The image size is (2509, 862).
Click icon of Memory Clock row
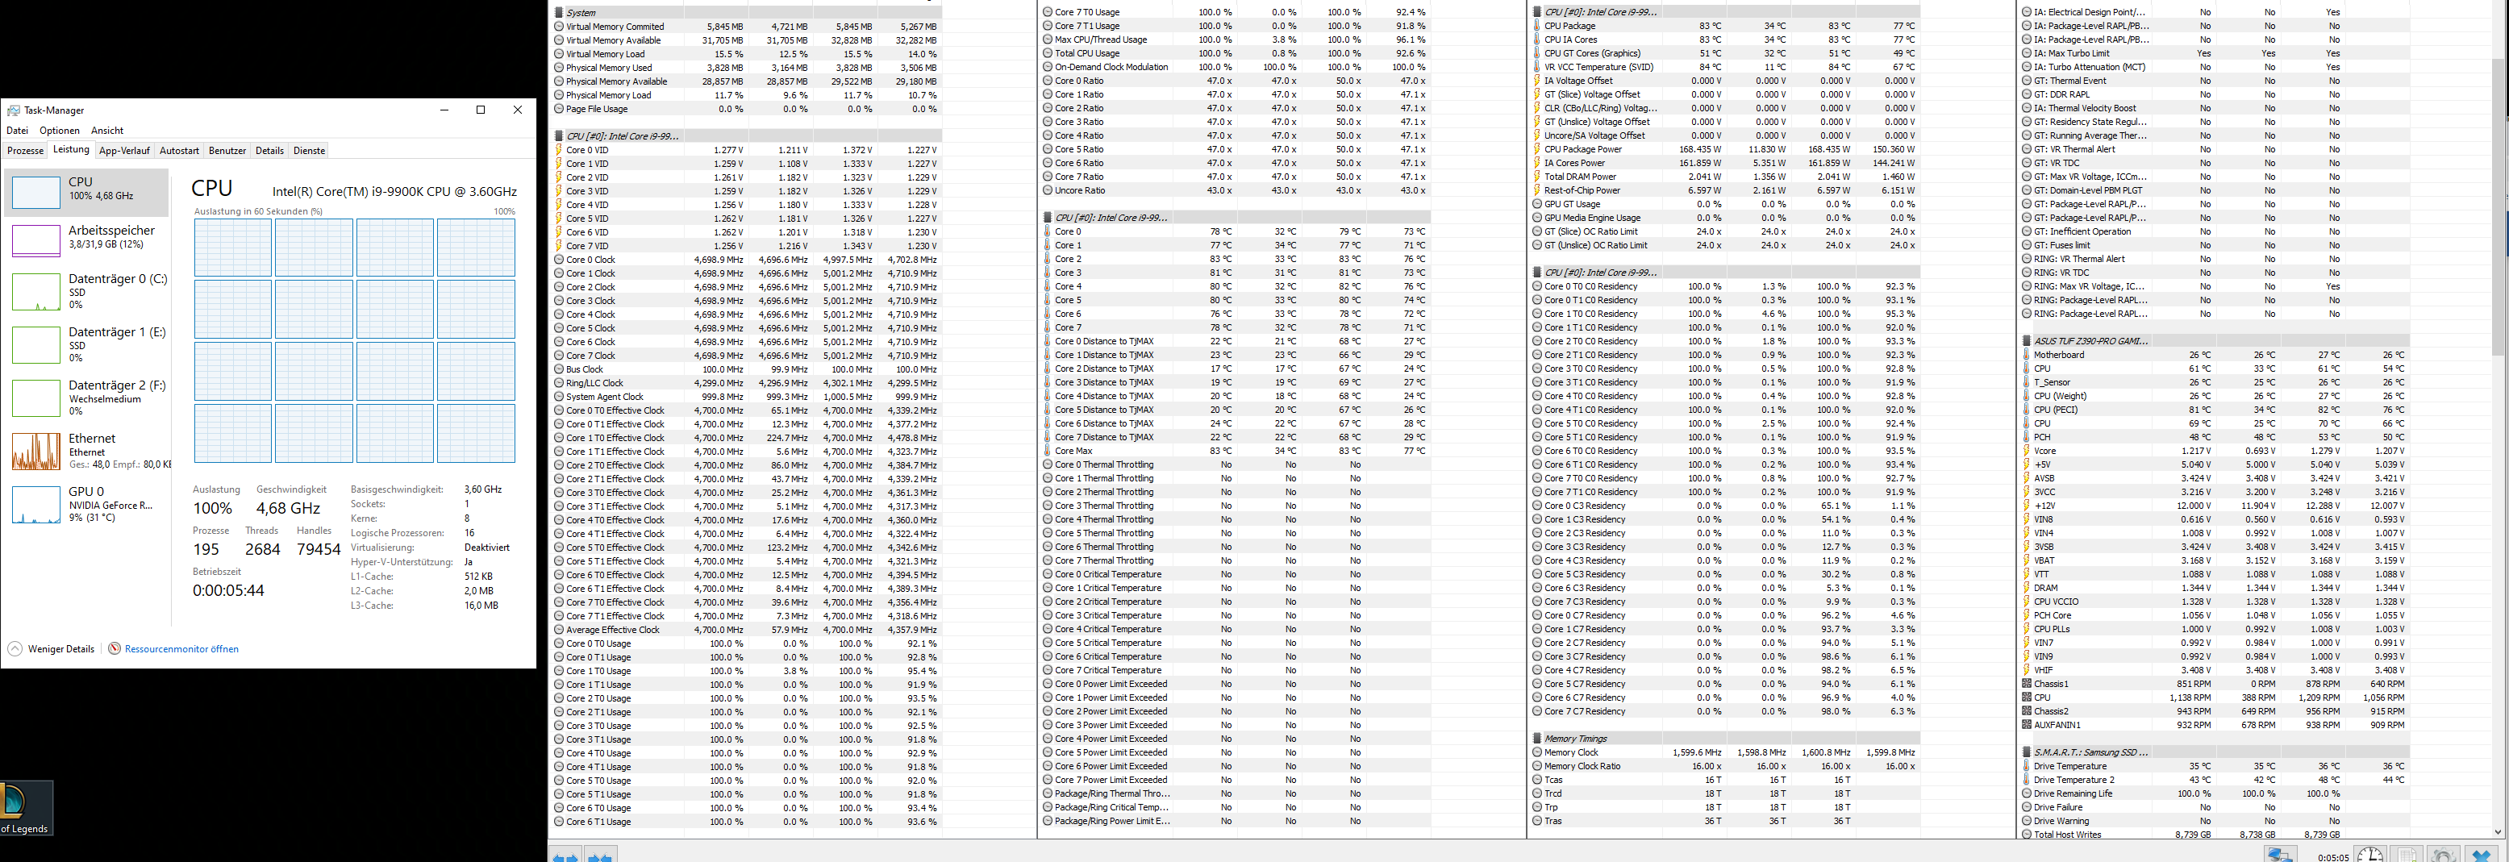pyautogui.click(x=1537, y=753)
